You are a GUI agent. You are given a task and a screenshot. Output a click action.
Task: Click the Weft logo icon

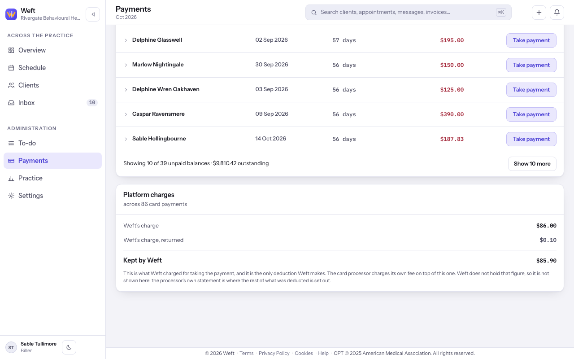[11, 14]
